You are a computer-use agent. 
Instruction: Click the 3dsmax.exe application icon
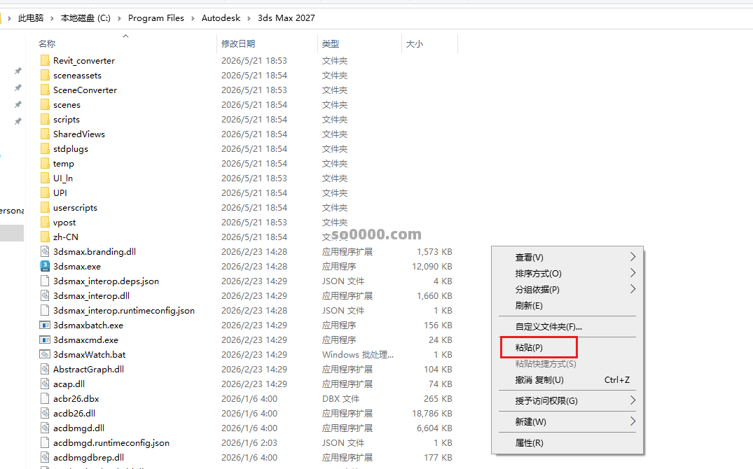coord(45,266)
